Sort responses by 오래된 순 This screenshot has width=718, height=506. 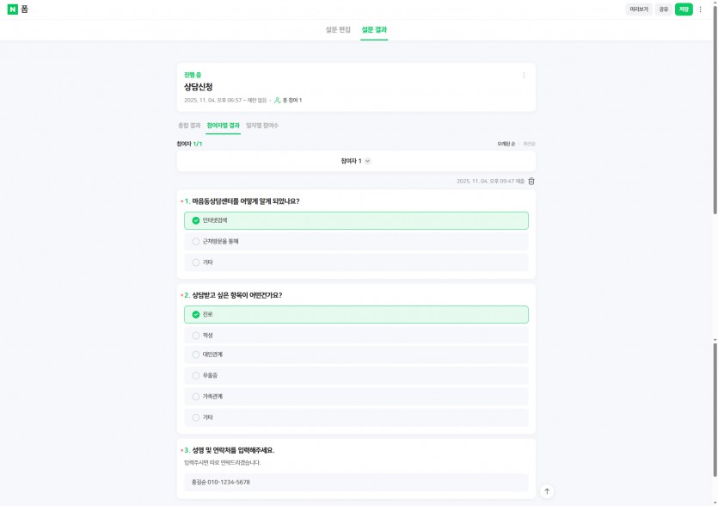pos(506,144)
